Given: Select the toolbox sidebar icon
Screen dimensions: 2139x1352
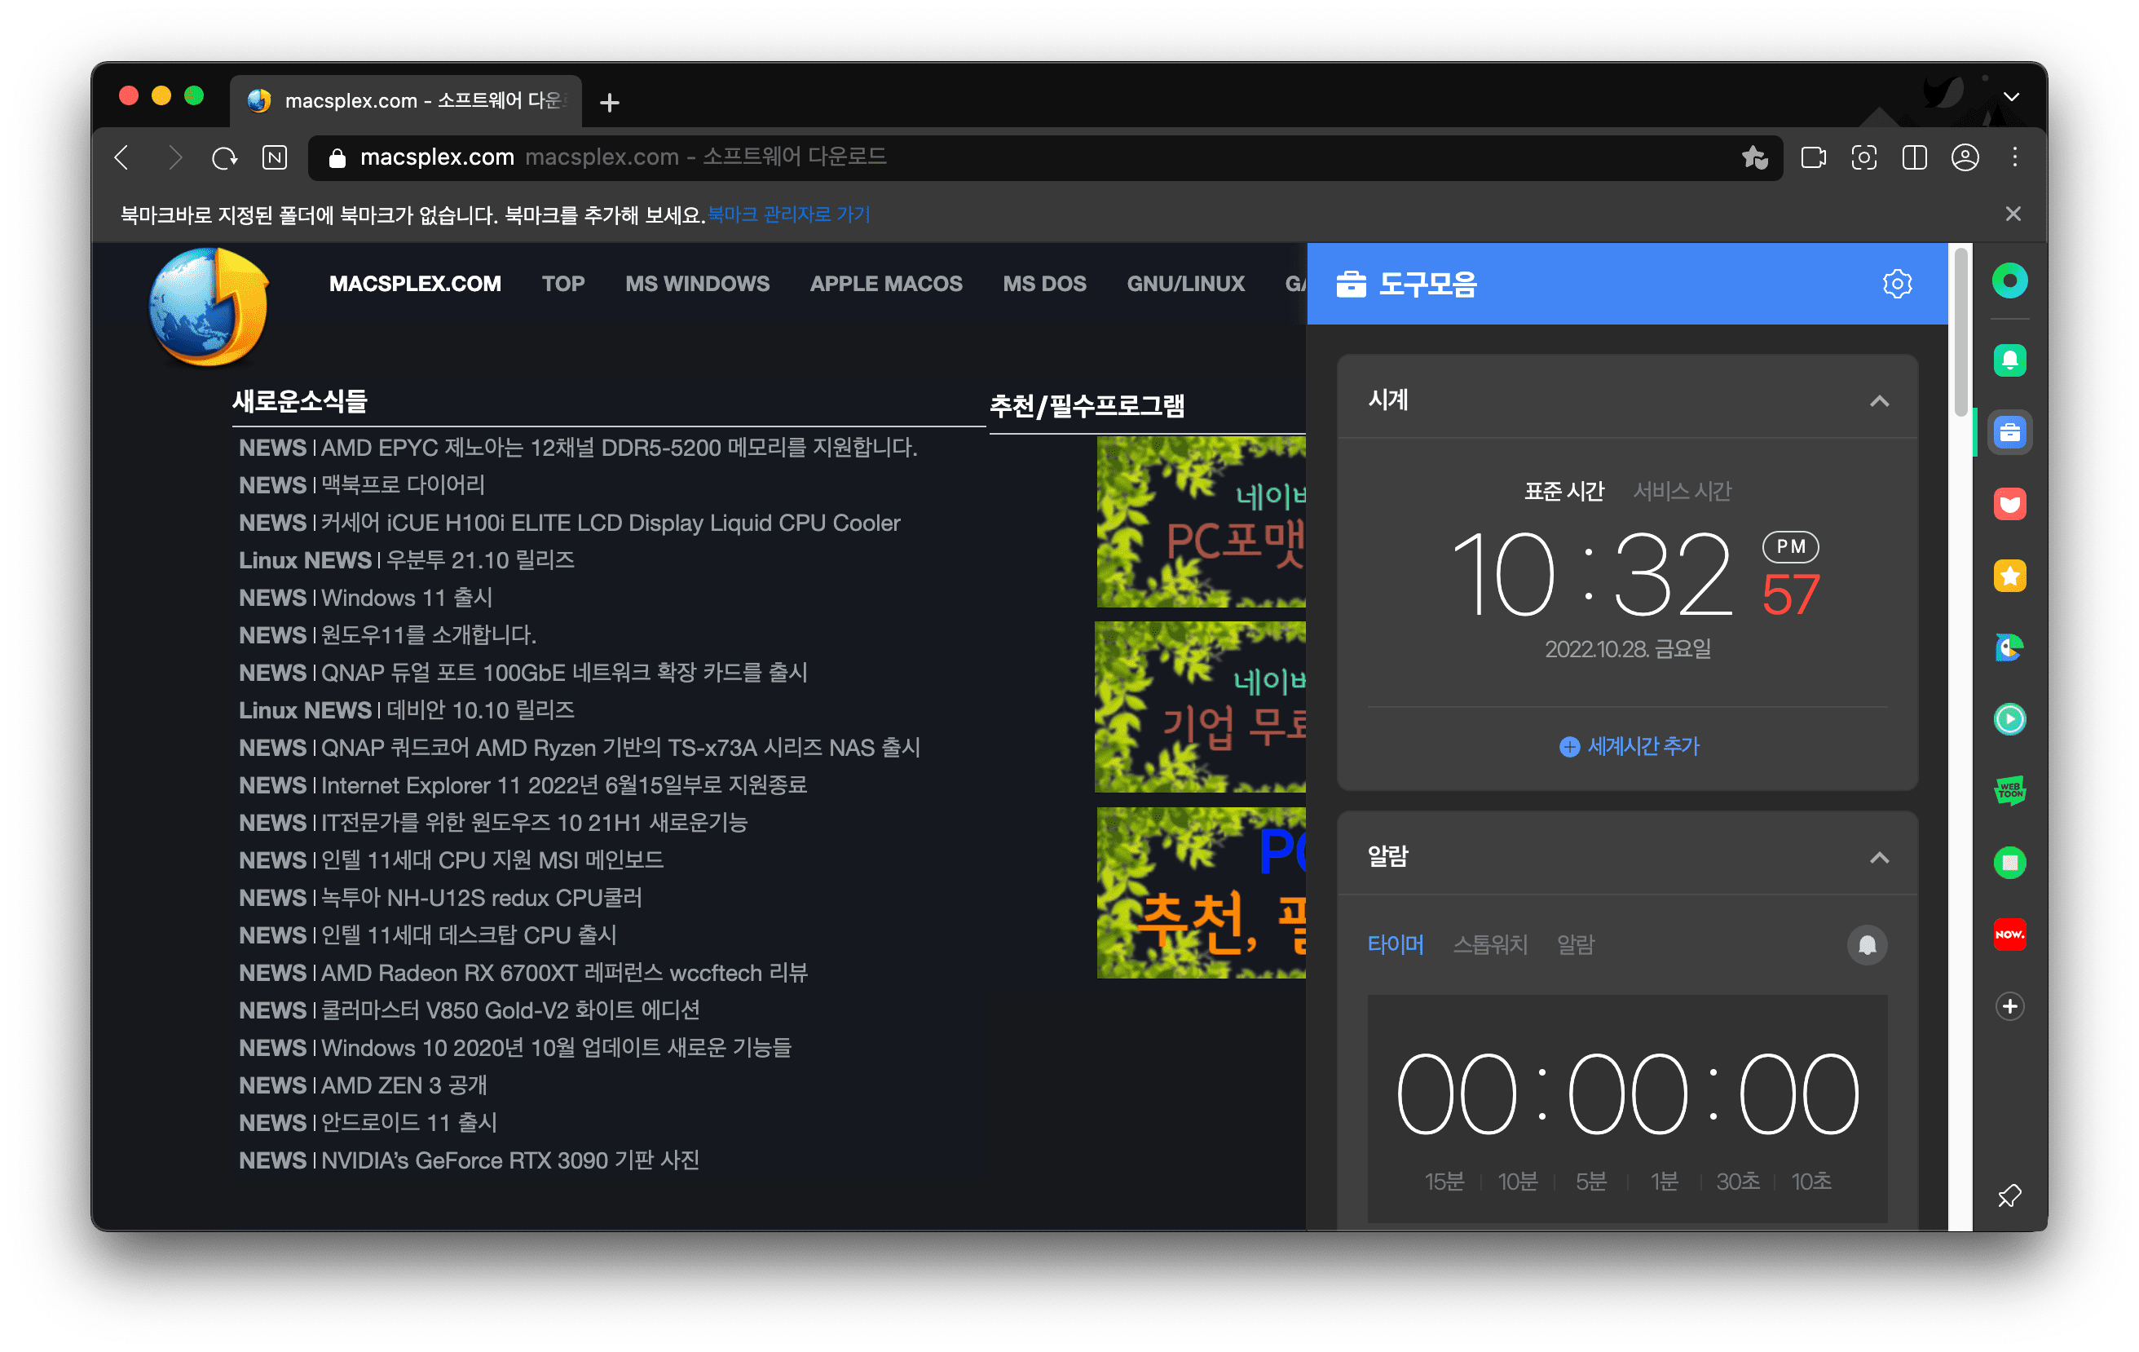Looking at the screenshot, I should point(2009,433).
